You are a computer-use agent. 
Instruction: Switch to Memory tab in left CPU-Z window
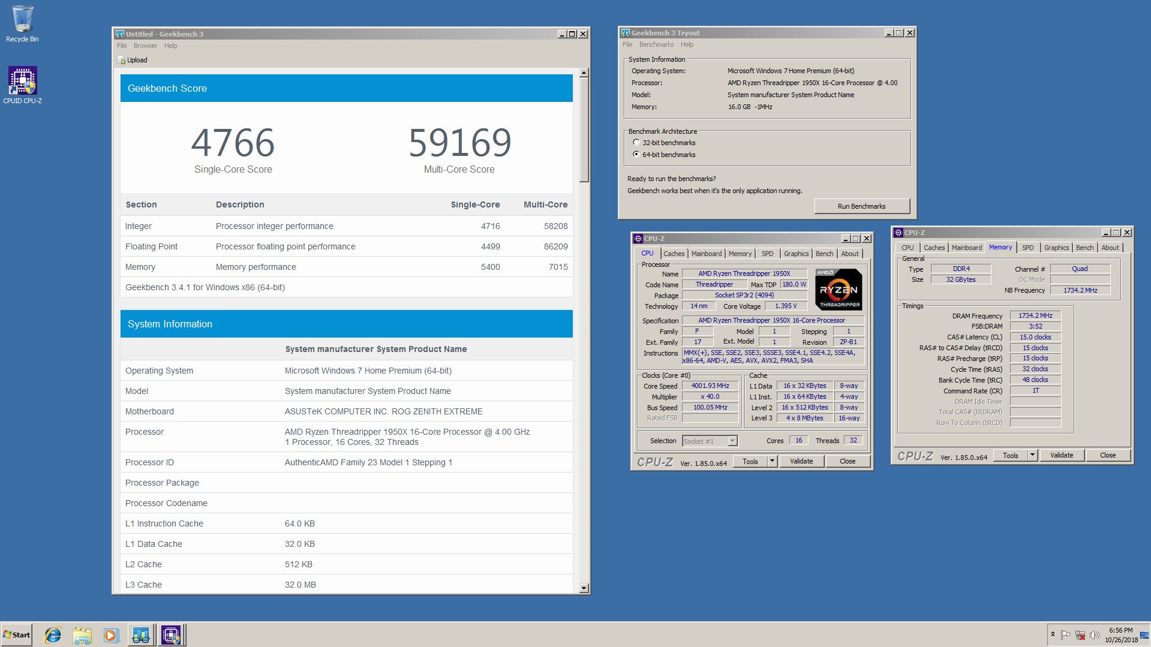(740, 254)
